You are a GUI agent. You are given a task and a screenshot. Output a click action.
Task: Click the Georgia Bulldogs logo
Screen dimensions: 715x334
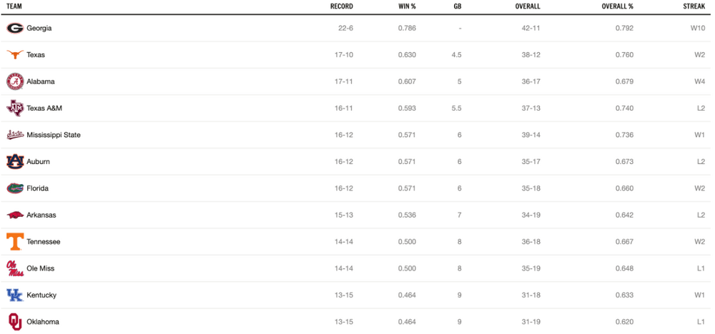15,29
